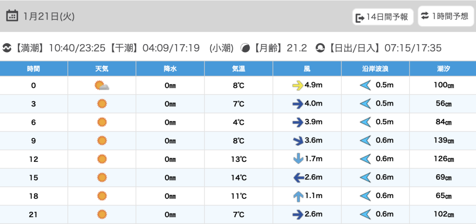Click the 14℃ temperature in the 15 o'clock row

(x=238, y=178)
